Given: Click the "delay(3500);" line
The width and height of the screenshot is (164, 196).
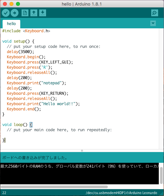Looking at the screenshot, I should (x=21, y=52).
